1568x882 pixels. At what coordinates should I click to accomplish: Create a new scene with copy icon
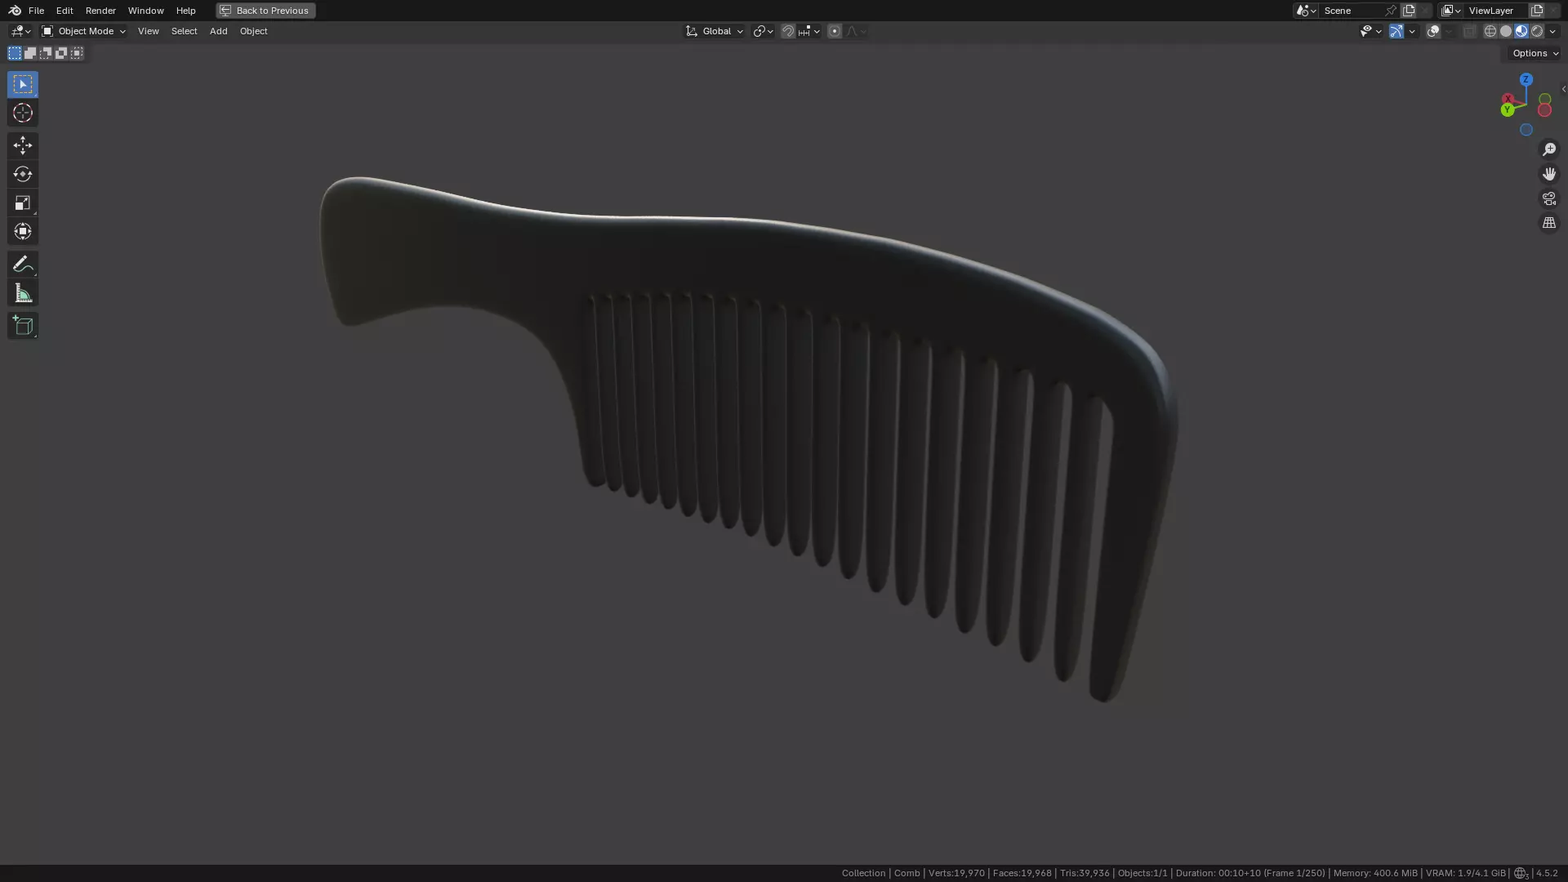coord(1409,11)
